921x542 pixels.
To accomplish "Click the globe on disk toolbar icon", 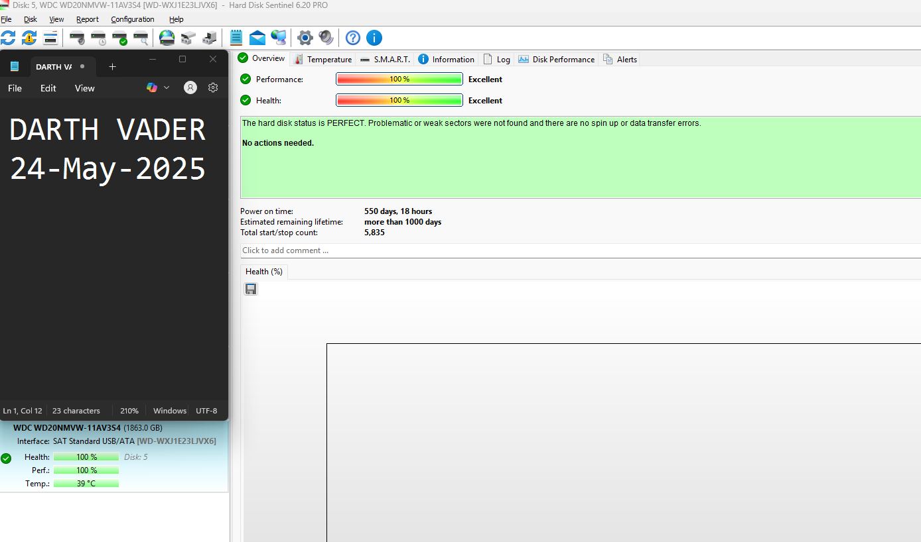I will (167, 38).
